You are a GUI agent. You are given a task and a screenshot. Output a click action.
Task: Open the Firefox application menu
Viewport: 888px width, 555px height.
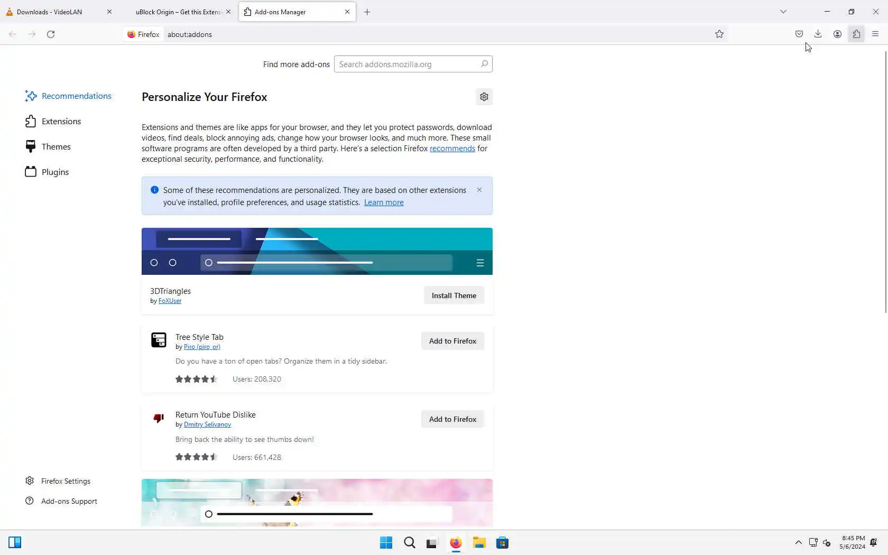[875, 34]
